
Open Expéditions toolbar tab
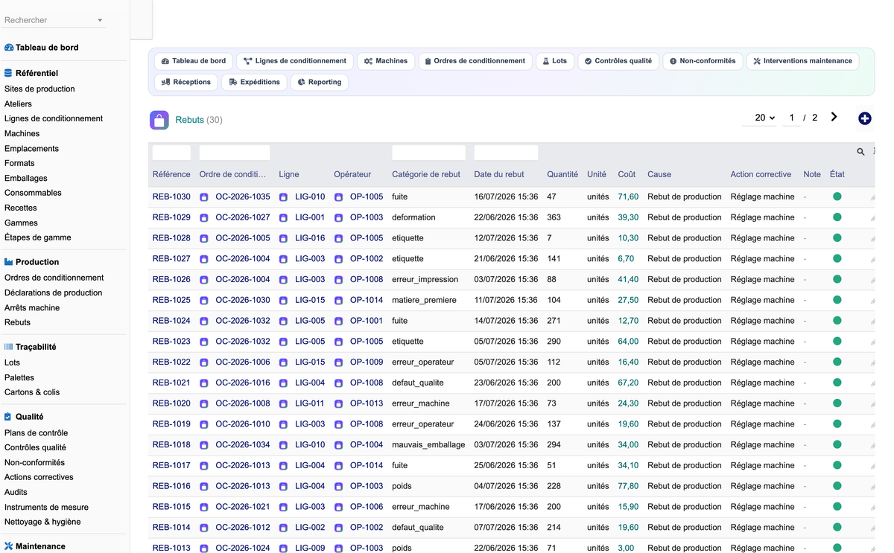[254, 82]
